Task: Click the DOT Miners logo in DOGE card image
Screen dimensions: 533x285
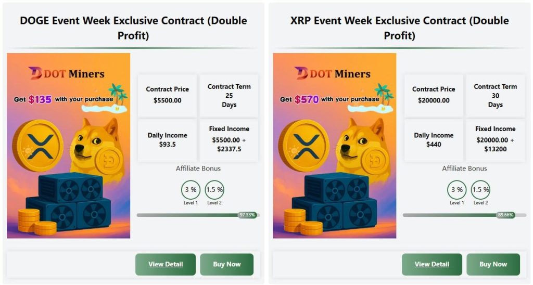Action: [67, 73]
